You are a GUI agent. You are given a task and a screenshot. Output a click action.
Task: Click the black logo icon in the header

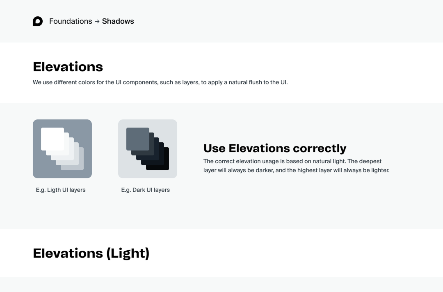[x=38, y=21]
